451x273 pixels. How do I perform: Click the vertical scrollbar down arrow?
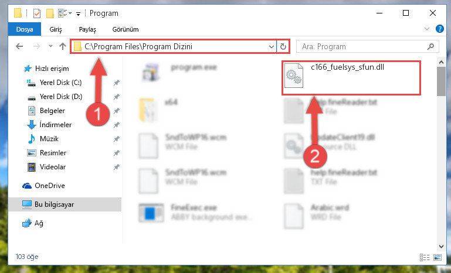[441, 246]
